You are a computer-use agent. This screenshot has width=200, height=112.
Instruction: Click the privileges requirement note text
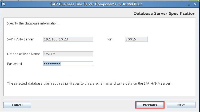[89, 84]
